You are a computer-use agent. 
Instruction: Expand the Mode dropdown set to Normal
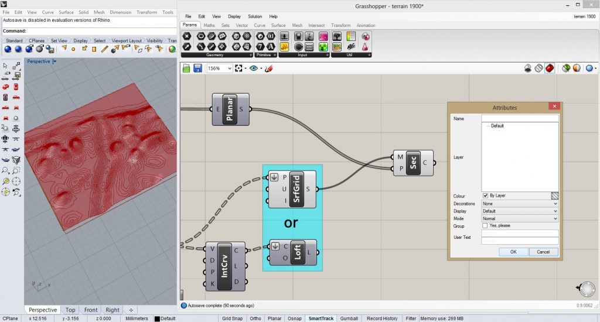pos(519,218)
